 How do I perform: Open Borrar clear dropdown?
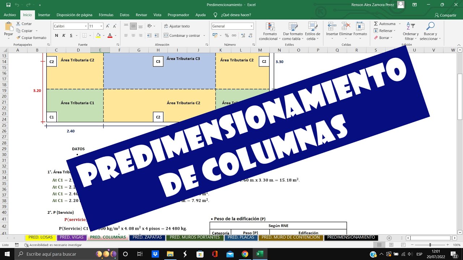click(x=383, y=38)
